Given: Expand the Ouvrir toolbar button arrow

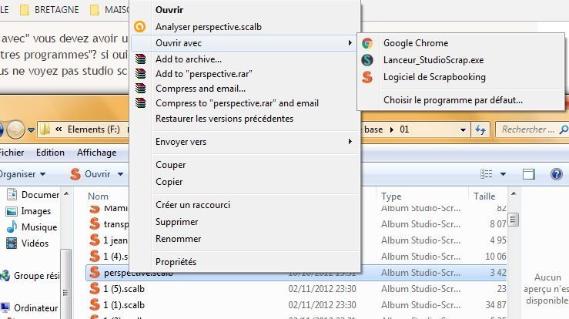Looking at the screenshot, I should [x=120, y=174].
